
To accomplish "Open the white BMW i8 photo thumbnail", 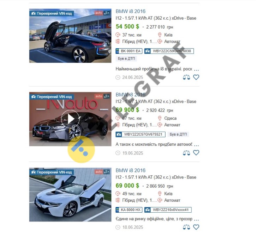I will point(70,195).
